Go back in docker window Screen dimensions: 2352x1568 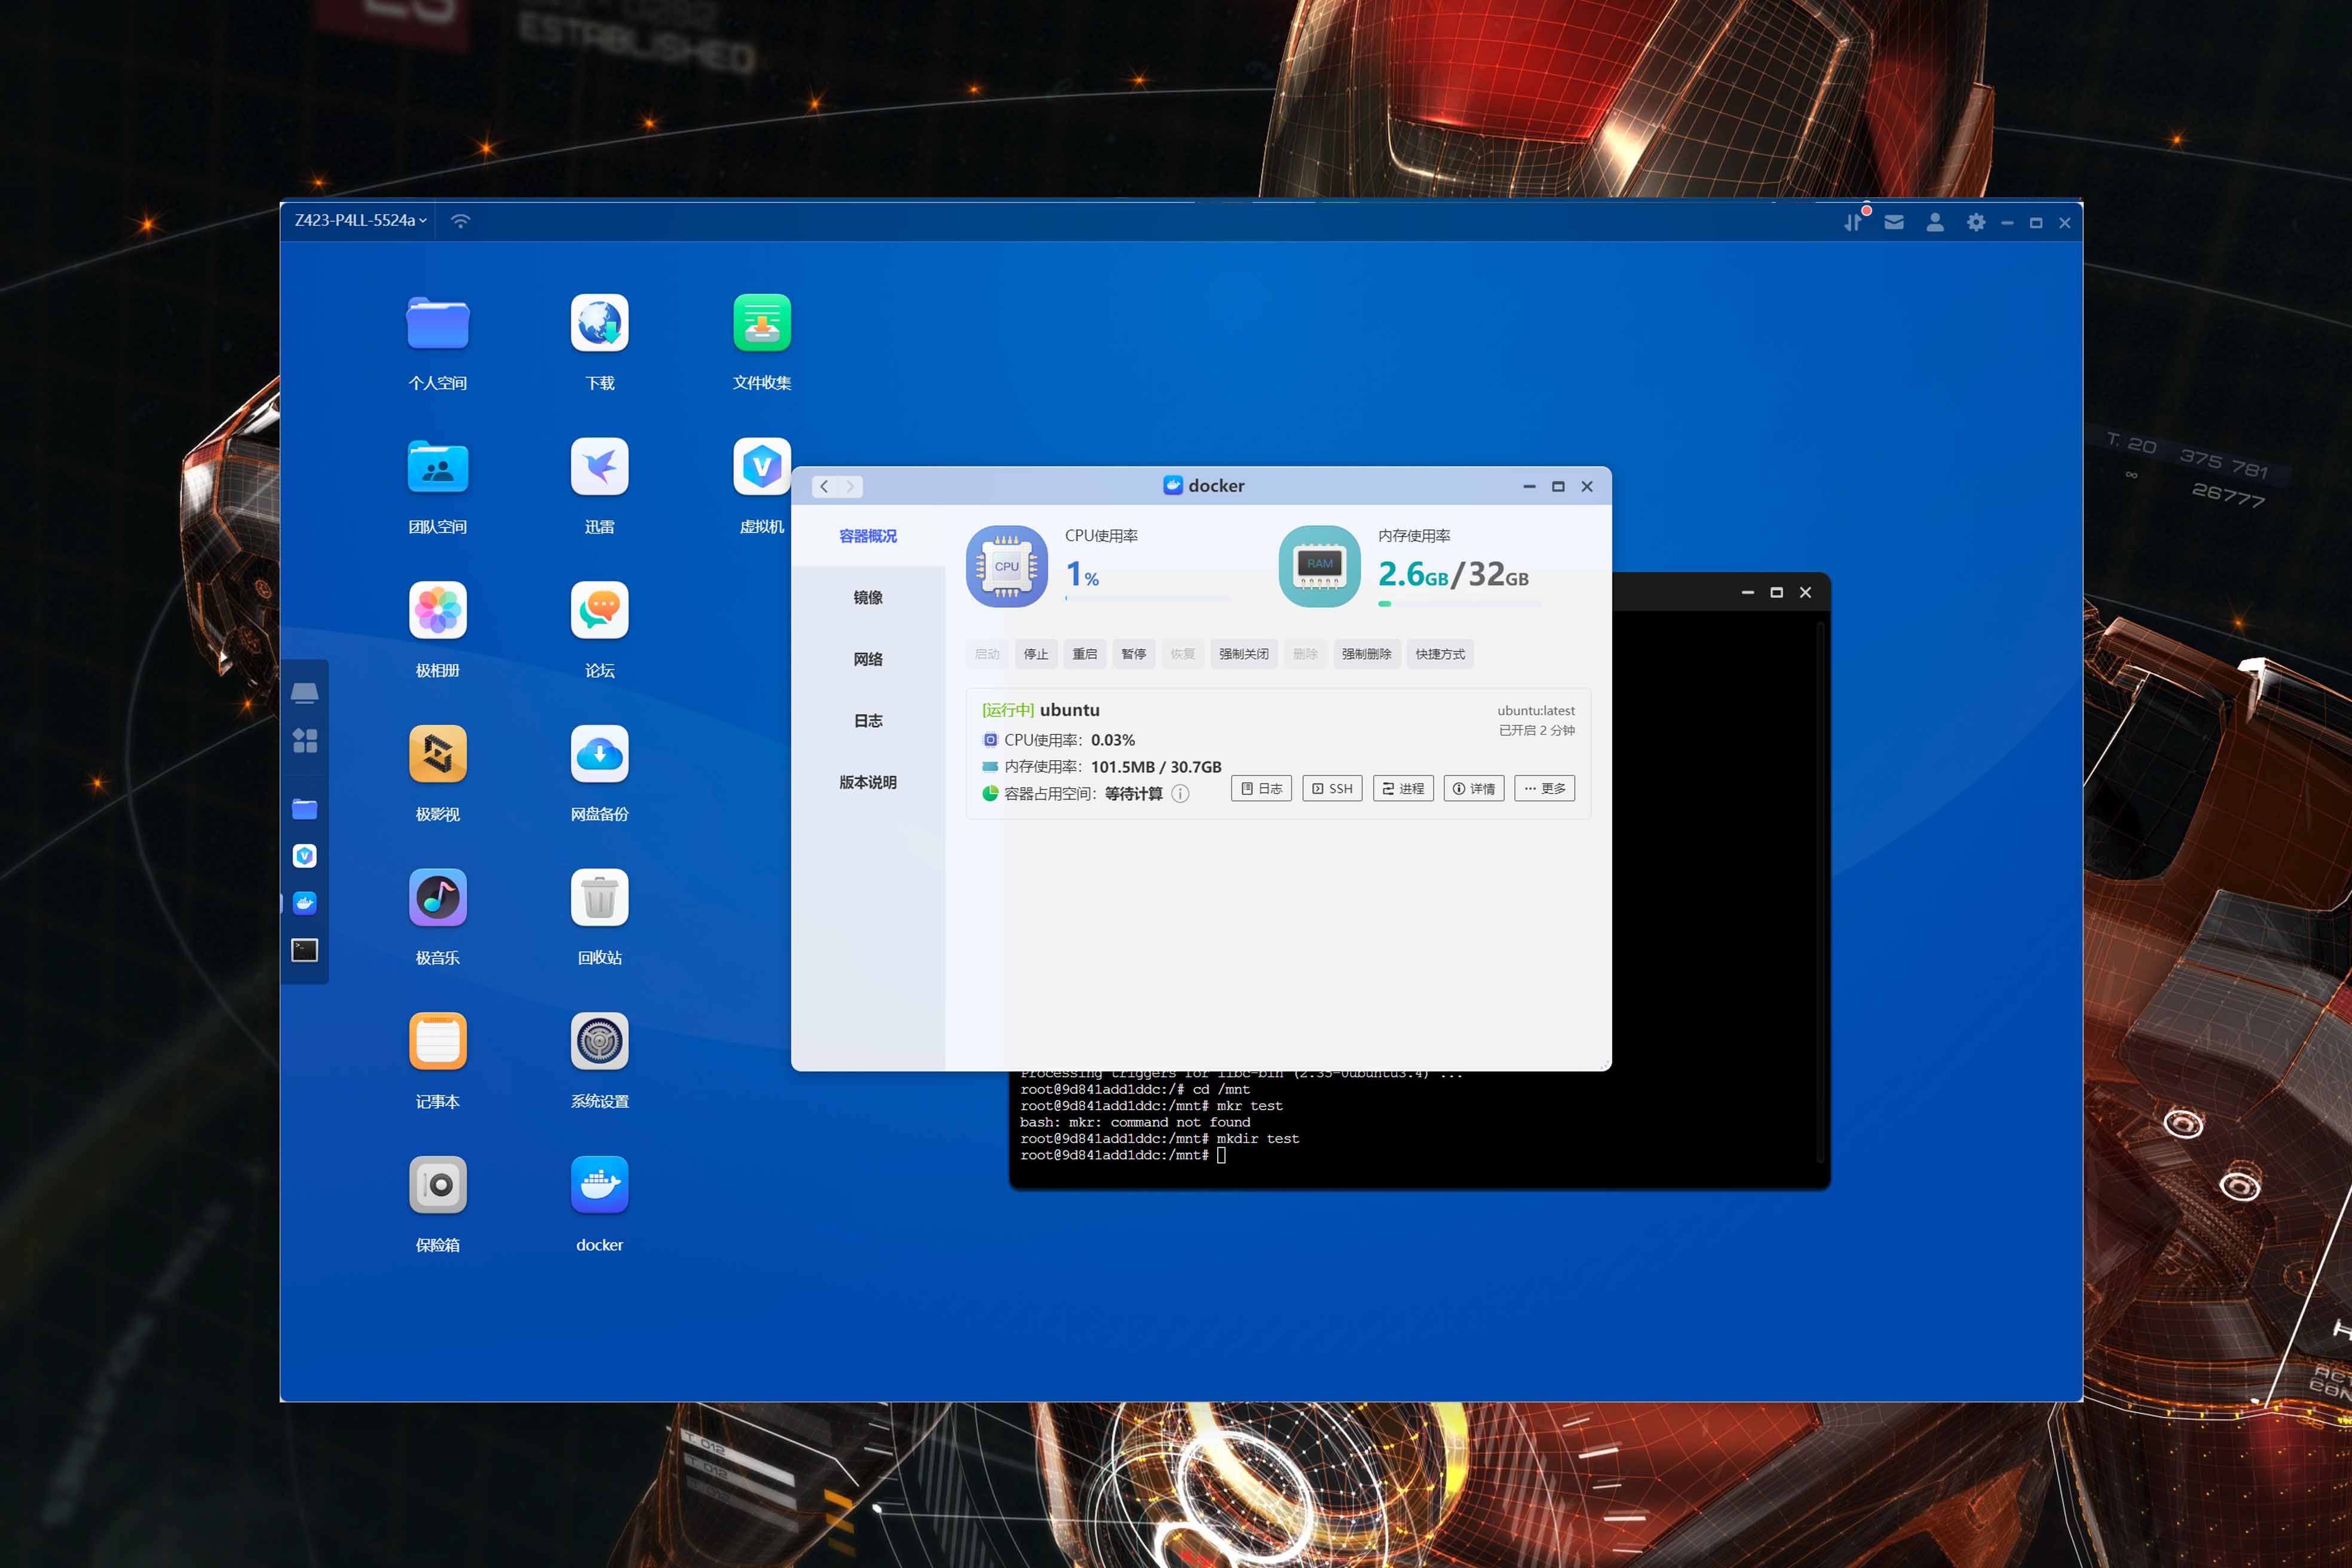point(824,486)
